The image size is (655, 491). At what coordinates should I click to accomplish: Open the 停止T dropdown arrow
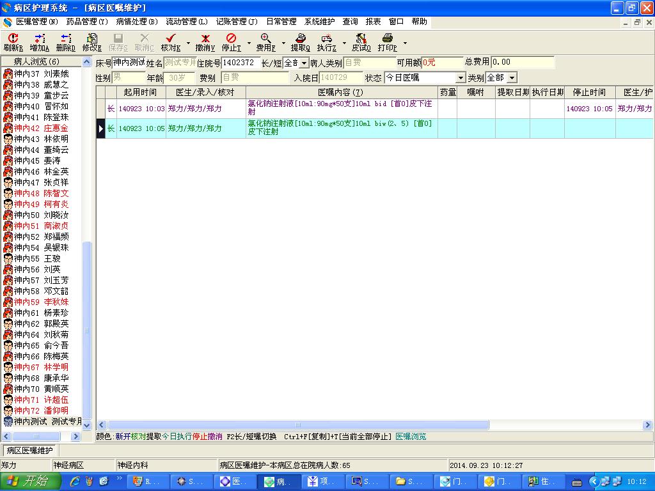249,43
